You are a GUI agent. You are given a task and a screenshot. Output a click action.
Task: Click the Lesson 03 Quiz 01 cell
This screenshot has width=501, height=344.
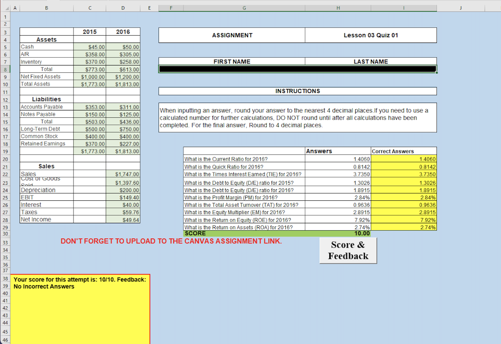point(370,35)
